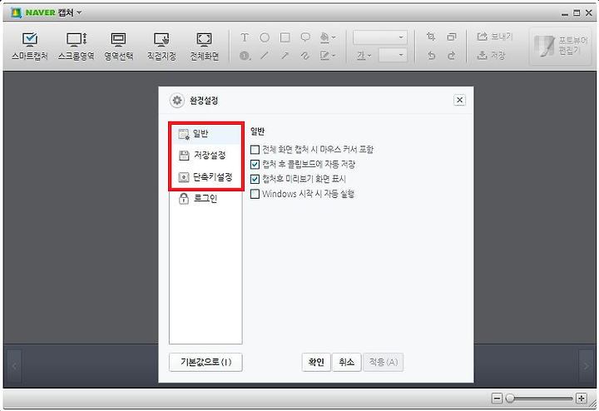Open the outline pen color dropdown
Image resolution: width=599 pixels, height=411 pixels.
tap(328, 56)
